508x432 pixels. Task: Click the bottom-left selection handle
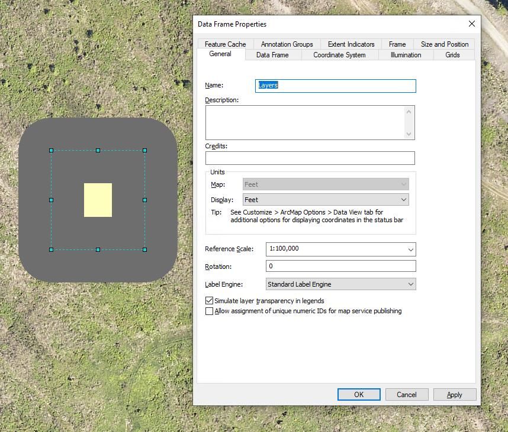(x=51, y=249)
